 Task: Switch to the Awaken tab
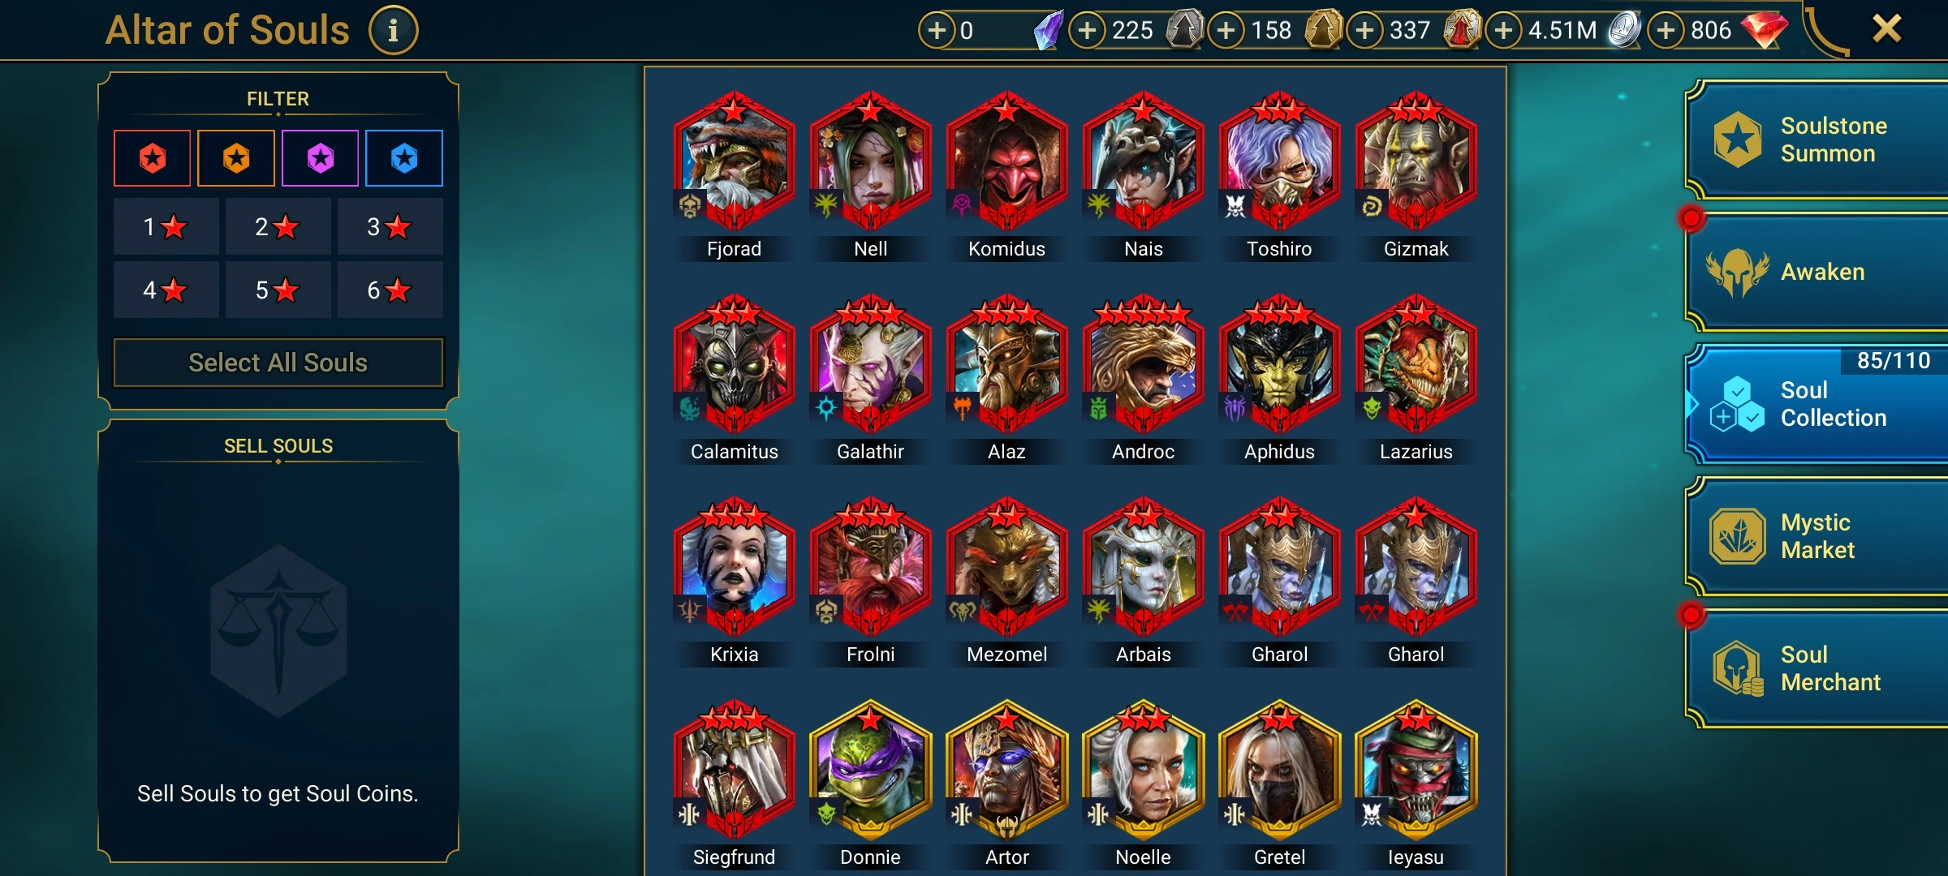tap(1818, 272)
